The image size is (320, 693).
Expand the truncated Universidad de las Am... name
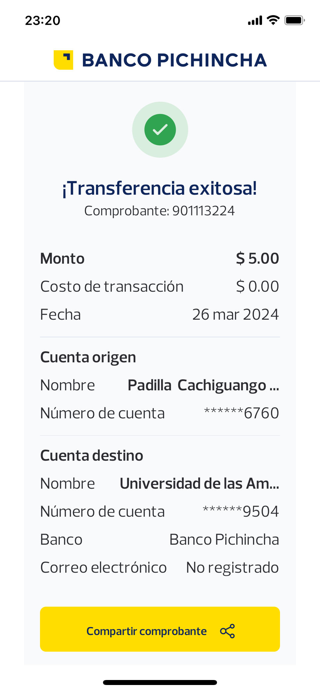[199, 483]
